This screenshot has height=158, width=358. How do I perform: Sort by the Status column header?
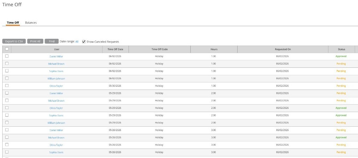click(x=341, y=50)
